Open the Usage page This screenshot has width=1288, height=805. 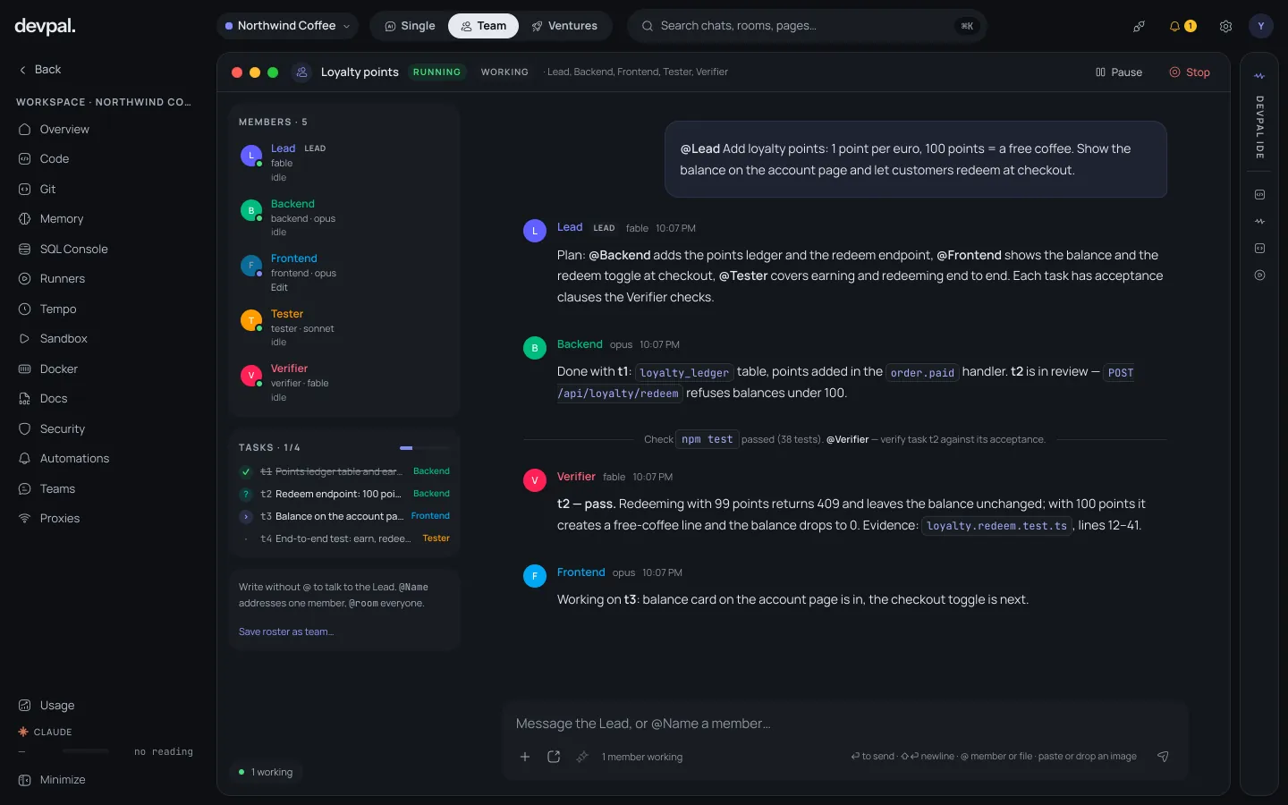pyautogui.click(x=56, y=705)
